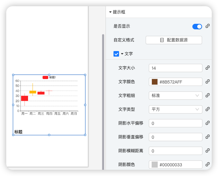Toggle the 是否显示 switch off
Image resolution: width=218 pixels, height=176 pixels.
(197, 27)
